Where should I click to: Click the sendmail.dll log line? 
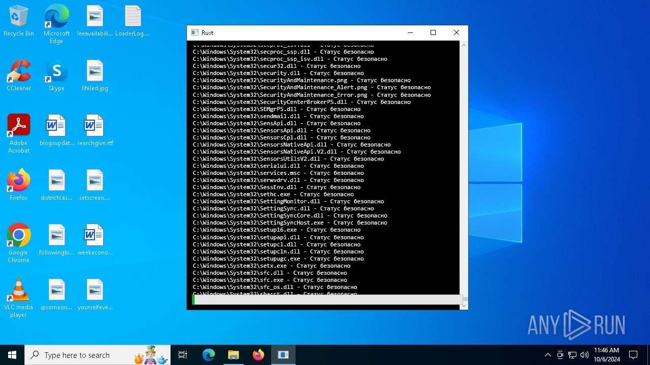(x=278, y=116)
